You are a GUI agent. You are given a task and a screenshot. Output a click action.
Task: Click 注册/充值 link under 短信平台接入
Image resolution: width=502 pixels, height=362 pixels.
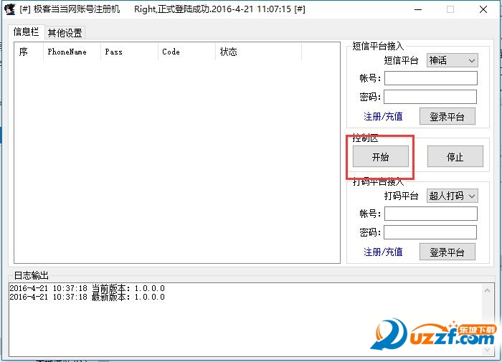coord(383,117)
